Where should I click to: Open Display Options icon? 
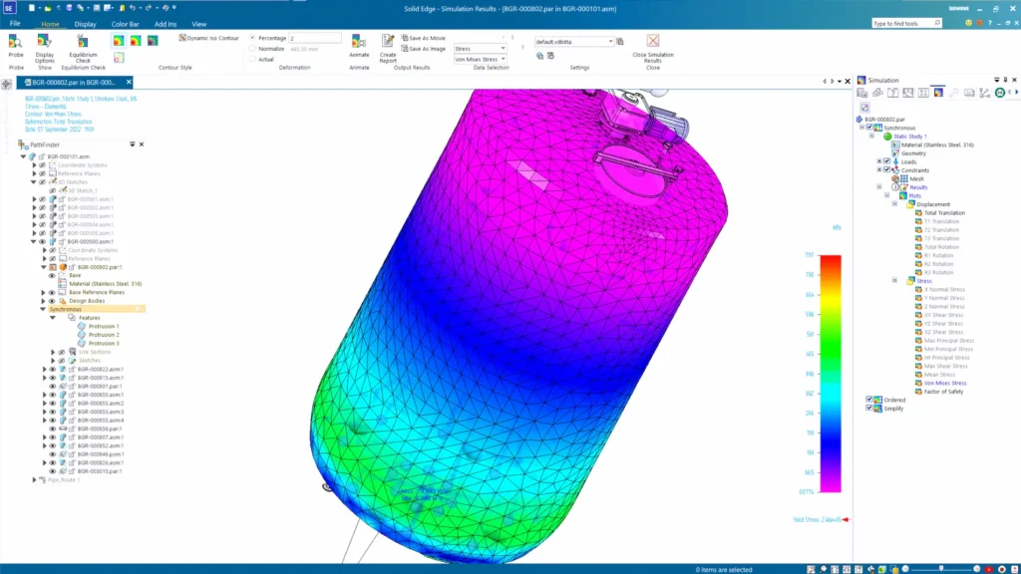(x=44, y=42)
